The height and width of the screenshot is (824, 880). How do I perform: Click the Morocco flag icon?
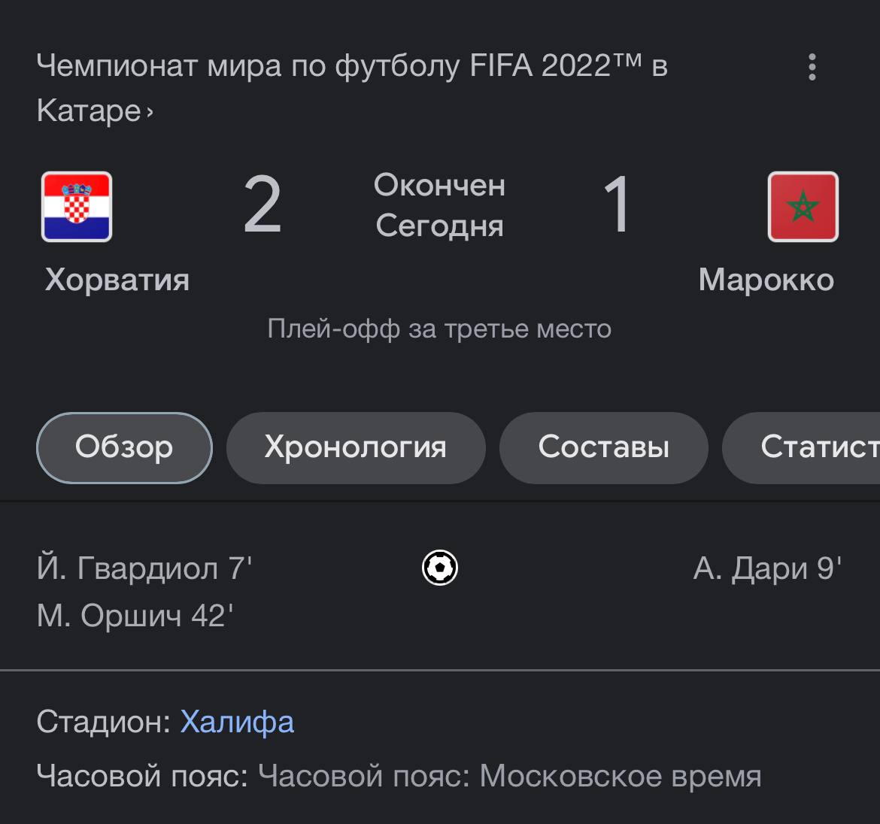tap(803, 207)
